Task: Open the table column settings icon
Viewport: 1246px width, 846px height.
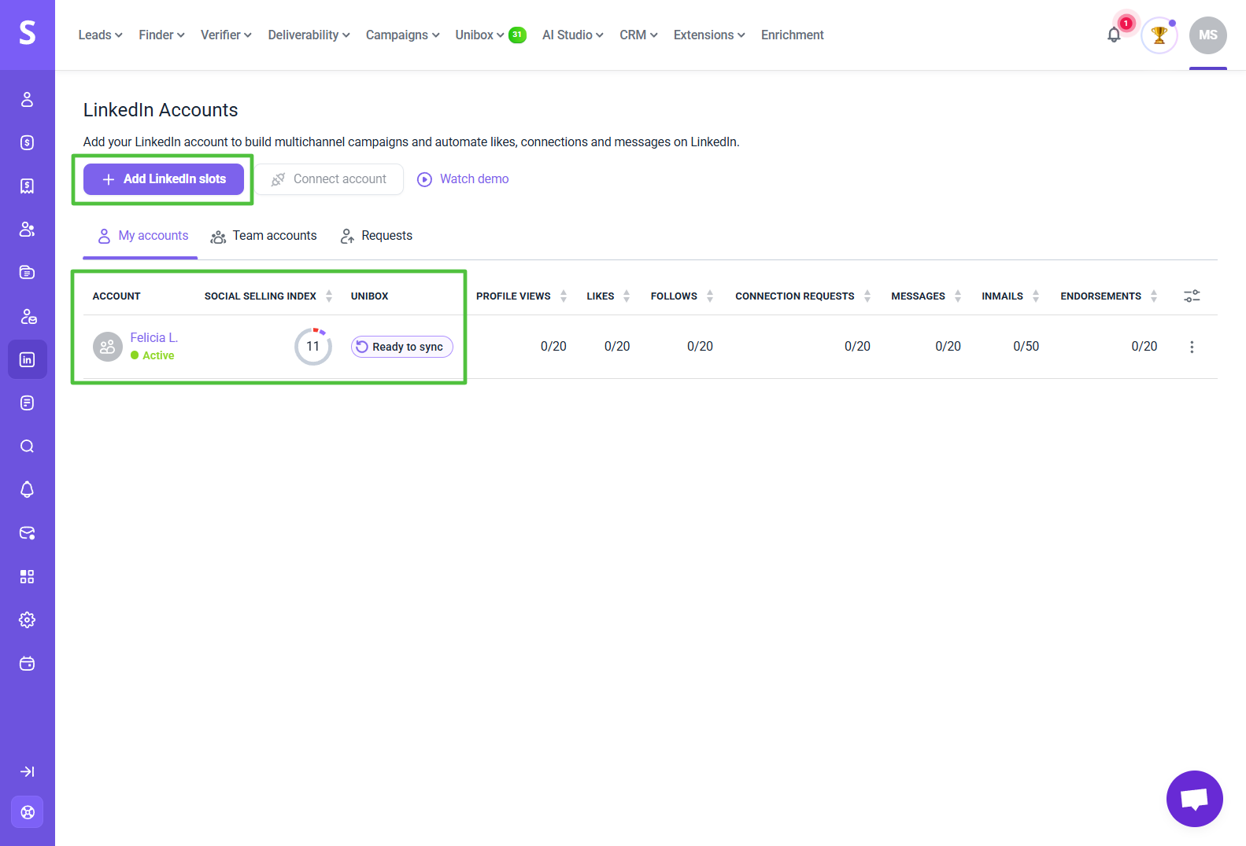Action: [1192, 296]
